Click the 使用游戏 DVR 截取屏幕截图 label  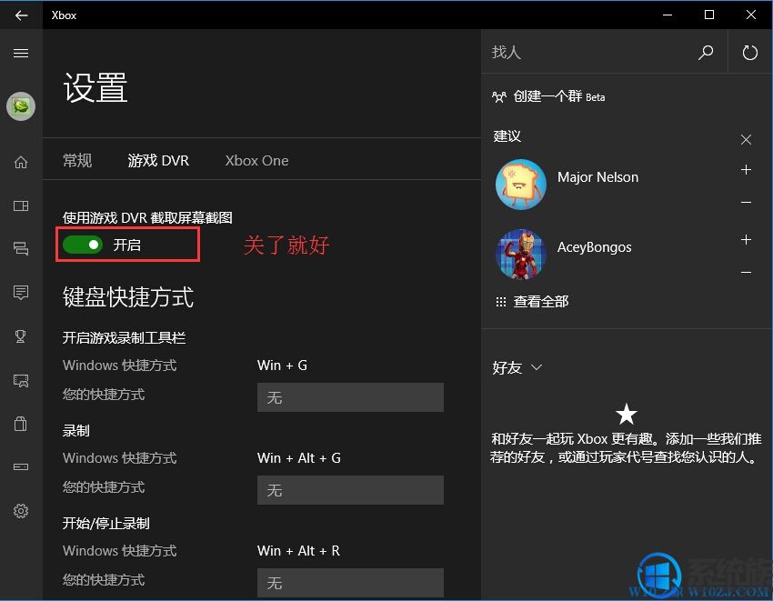(x=147, y=217)
